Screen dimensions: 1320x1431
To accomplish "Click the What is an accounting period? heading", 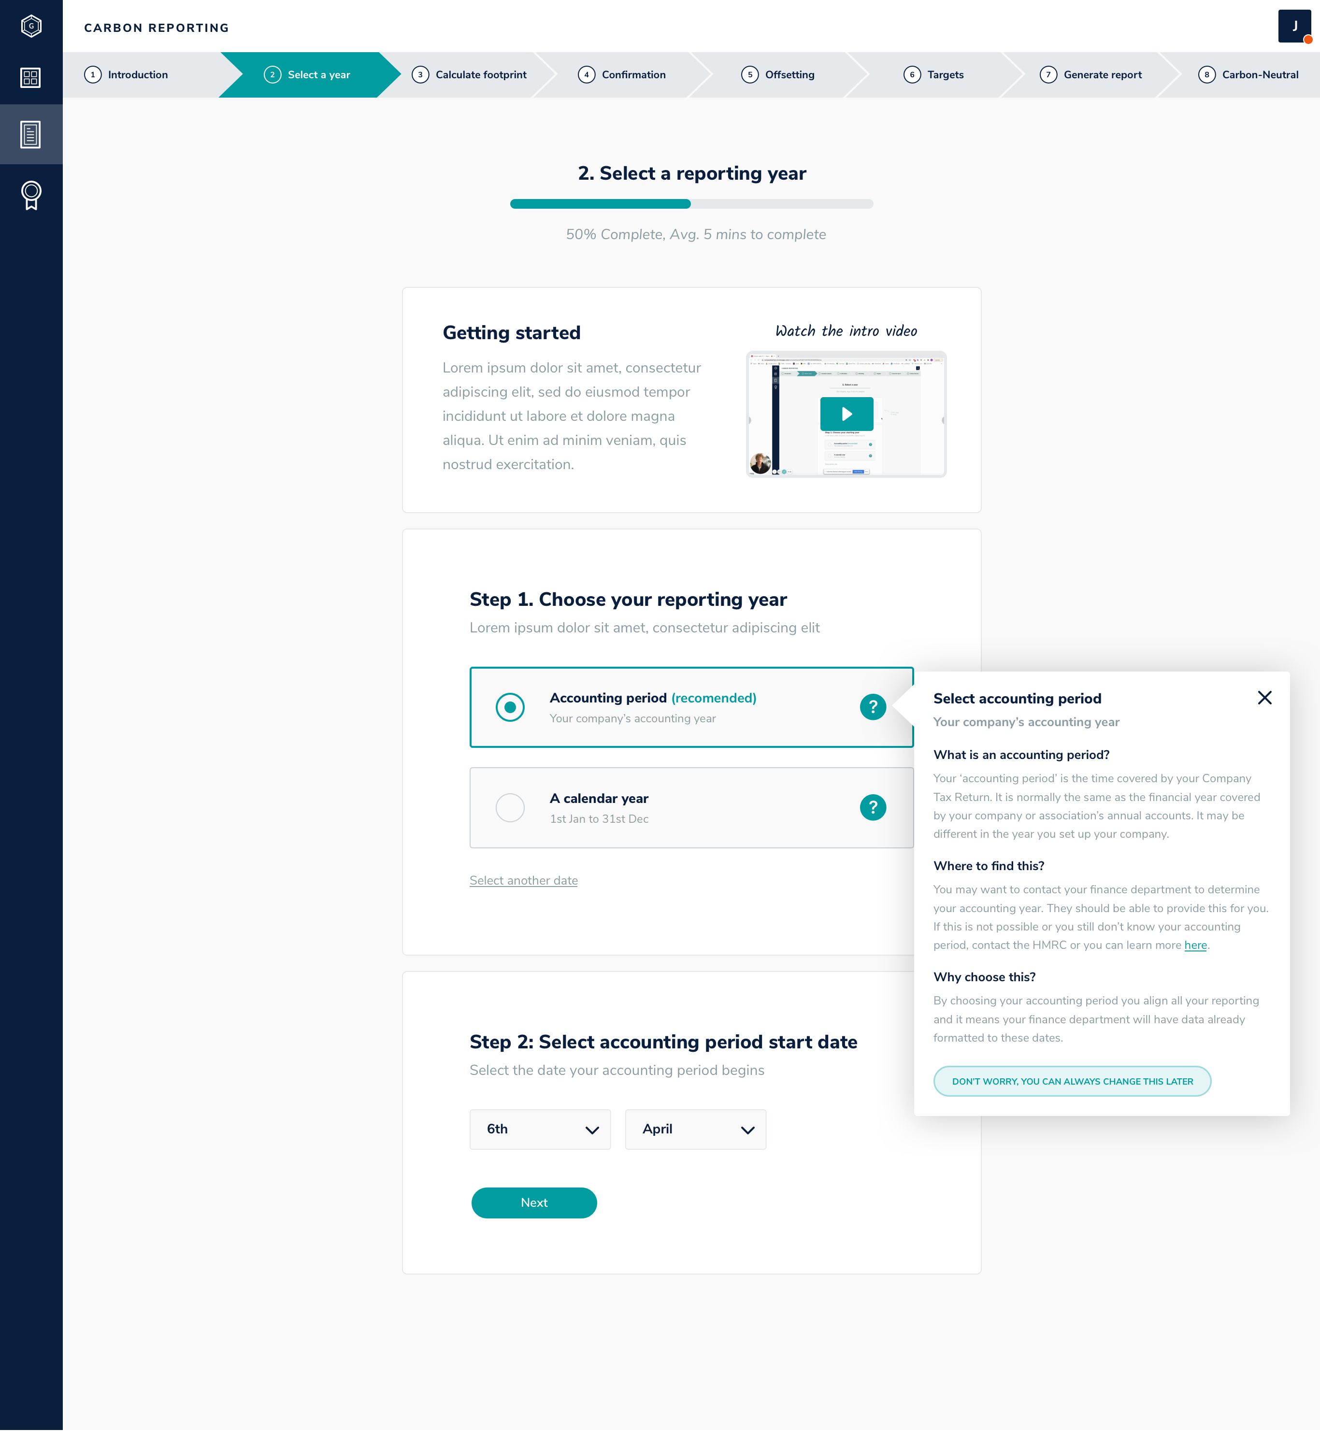I will 1021,755.
